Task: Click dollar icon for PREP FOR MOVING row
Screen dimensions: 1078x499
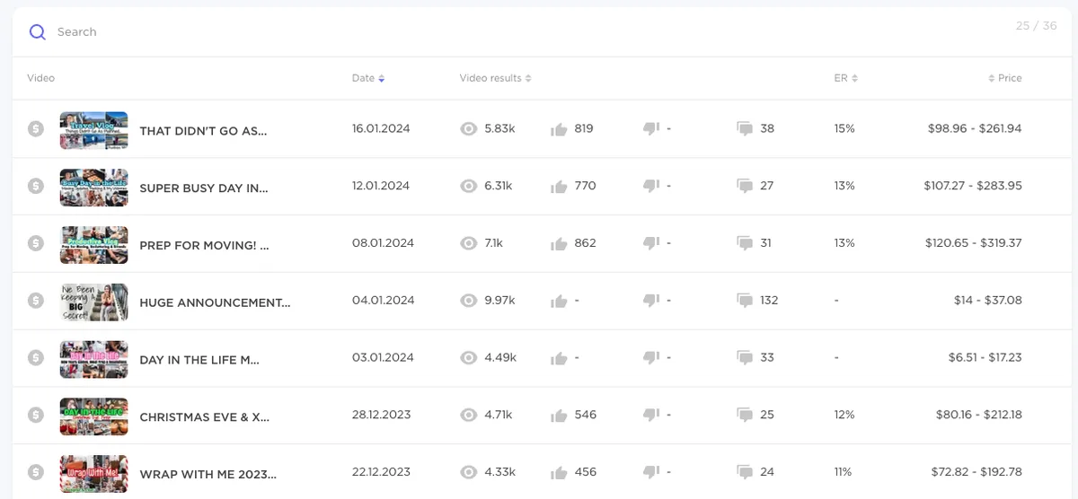Action: coord(36,243)
